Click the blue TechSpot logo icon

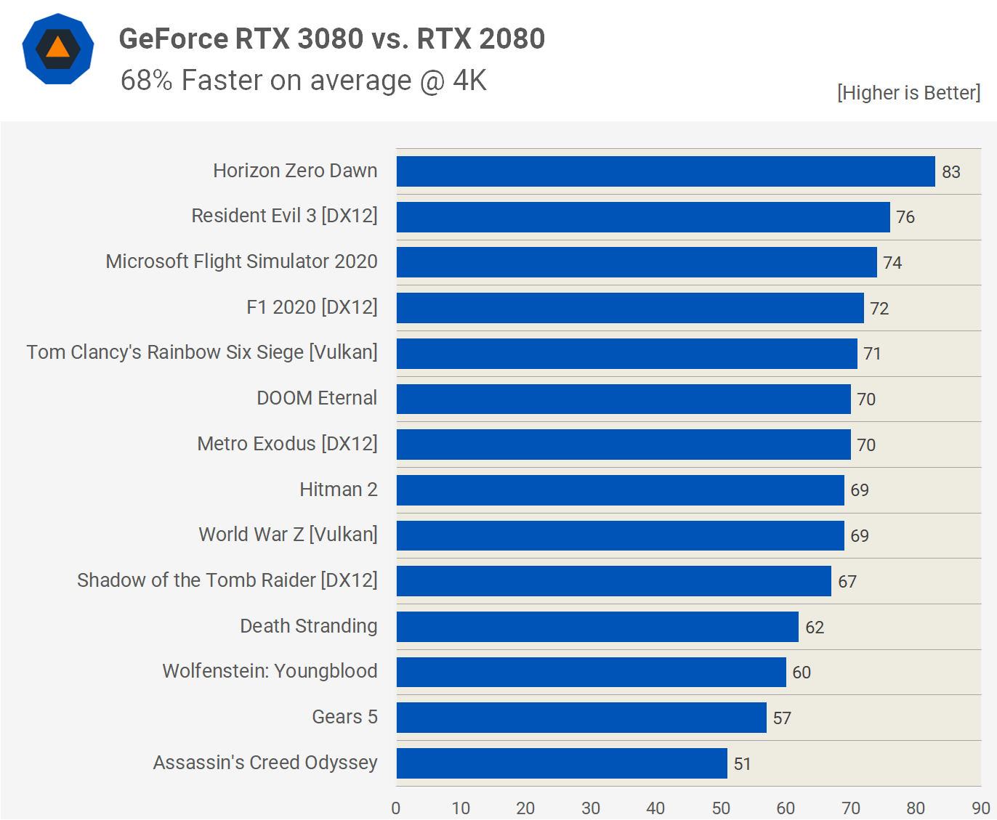point(58,49)
